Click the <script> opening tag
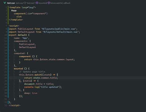The width and height of the screenshot is (146, 112). (14, 26)
